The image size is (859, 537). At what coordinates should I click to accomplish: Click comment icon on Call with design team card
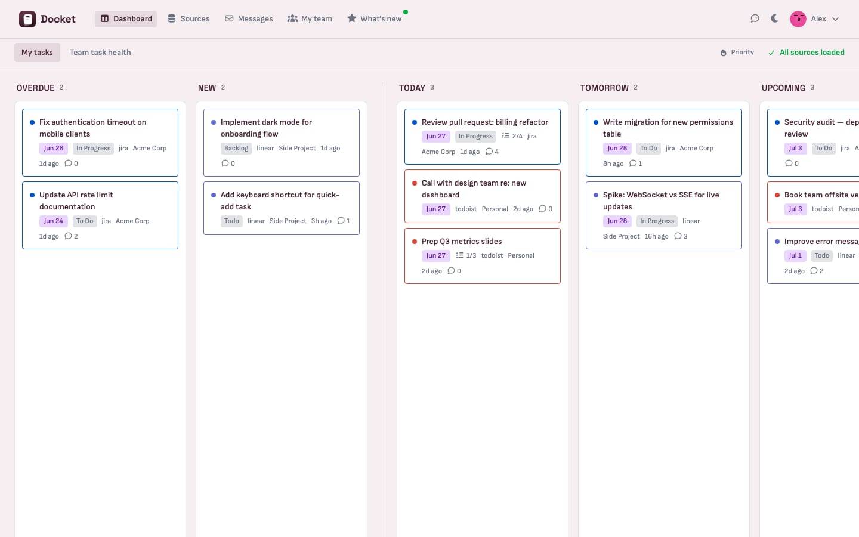pos(542,209)
